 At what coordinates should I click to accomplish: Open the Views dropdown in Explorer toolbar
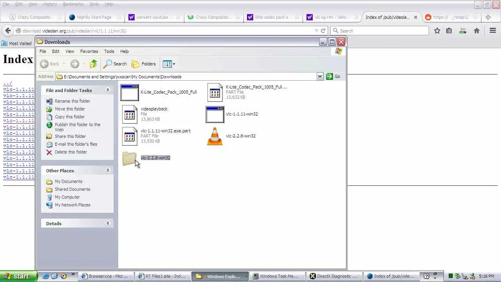click(169, 64)
